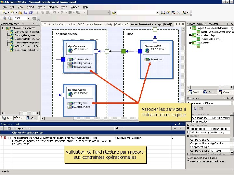Click into the Find text input field
234x175 pixels.
click(136, 13)
